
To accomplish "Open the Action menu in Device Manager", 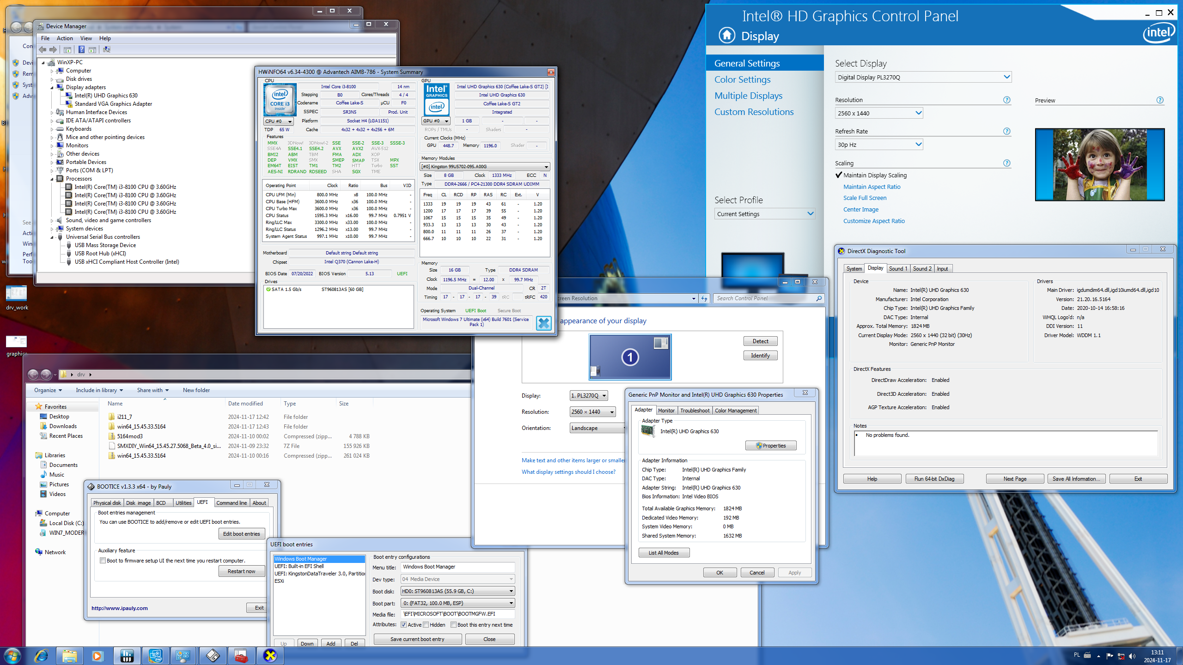I will (x=65, y=38).
